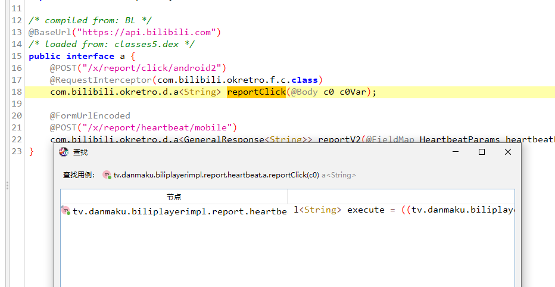The width and height of the screenshot is (555, 287).
Task: Close the 查找 dialog
Action: (507, 152)
